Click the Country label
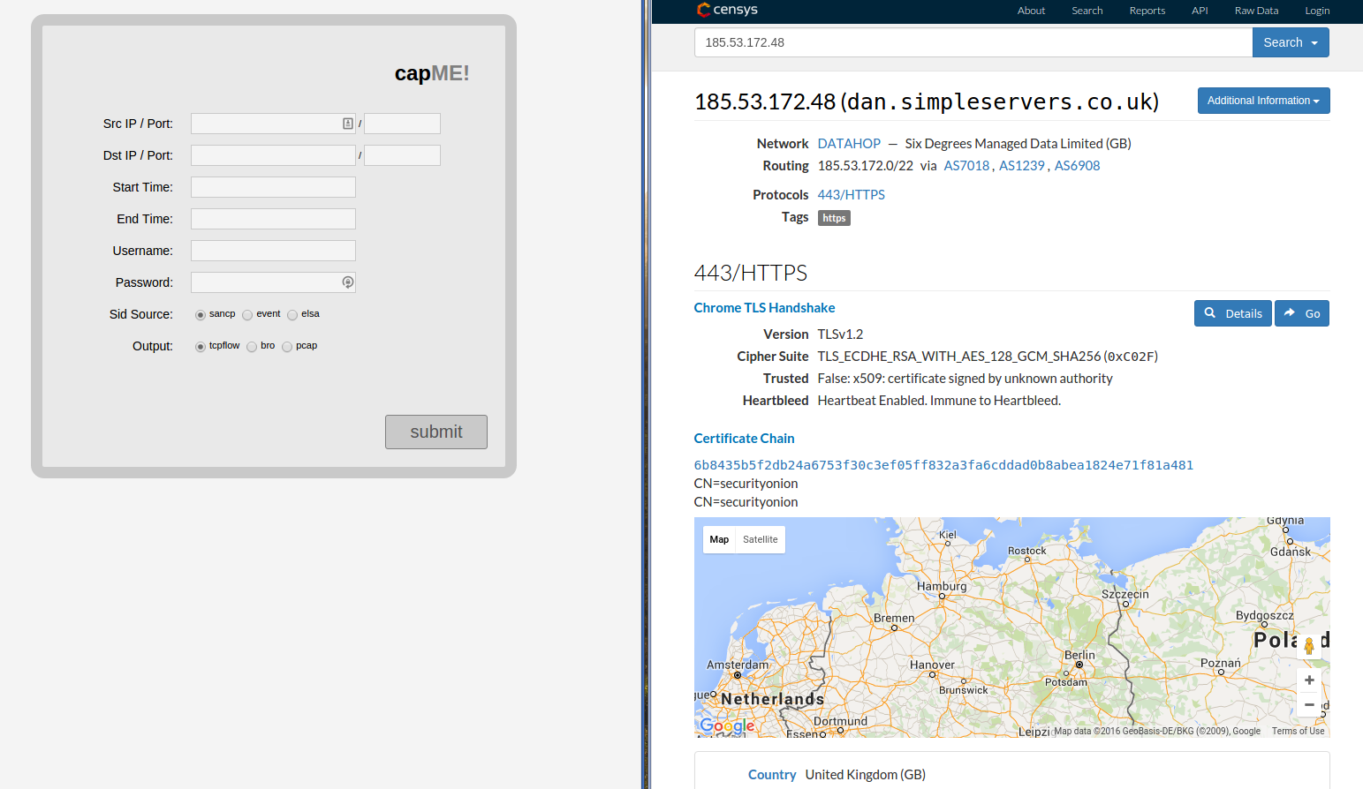Screen dimensions: 1363x789 (x=772, y=775)
